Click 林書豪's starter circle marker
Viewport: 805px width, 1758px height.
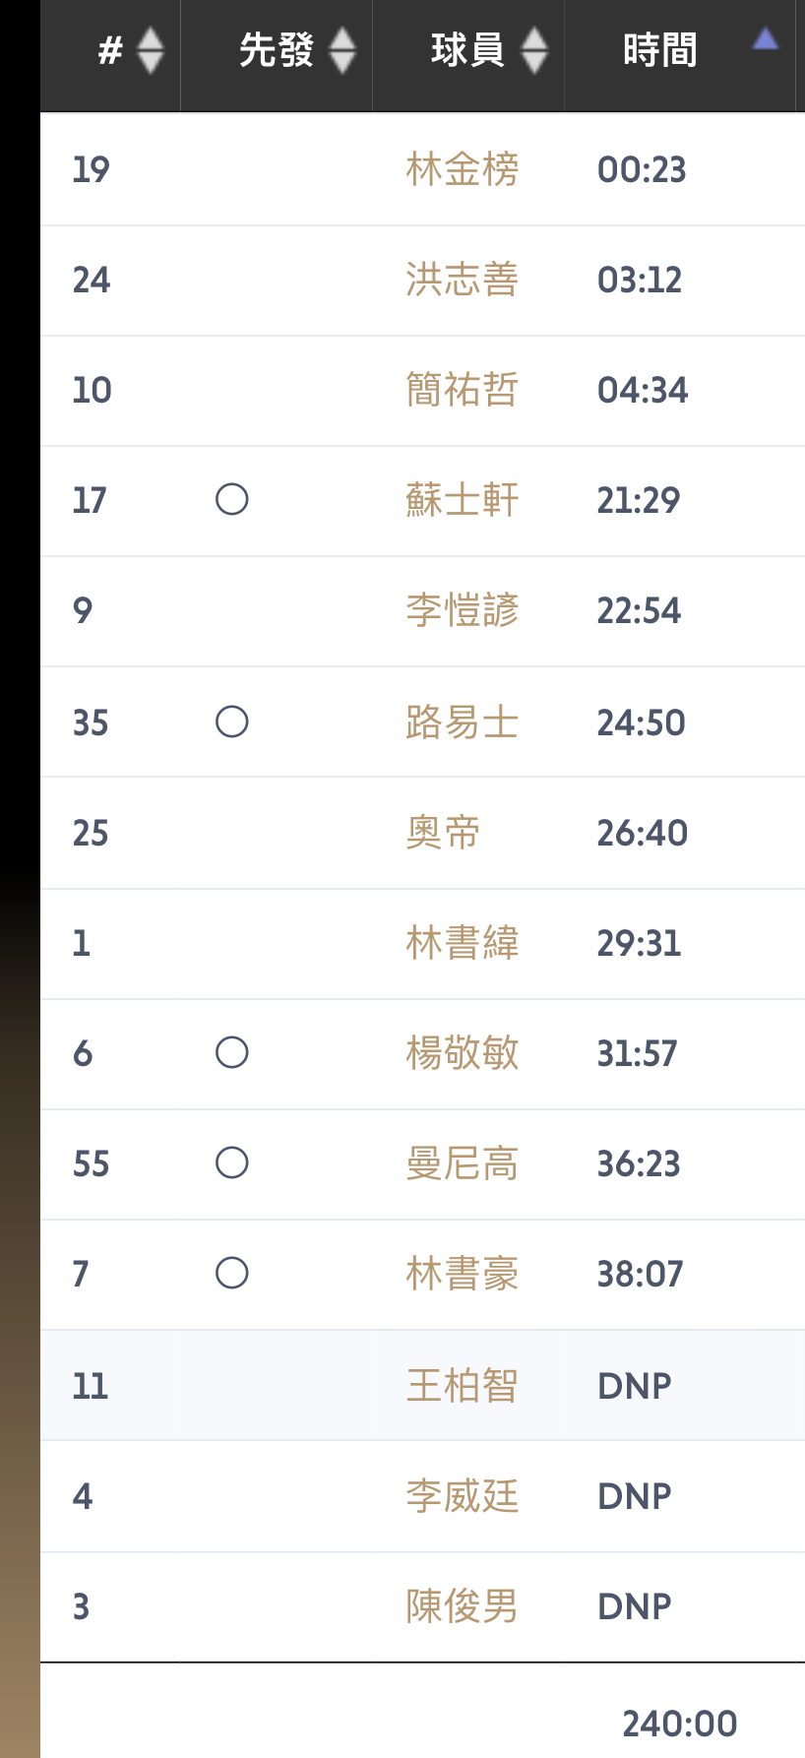coord(232,1274)
